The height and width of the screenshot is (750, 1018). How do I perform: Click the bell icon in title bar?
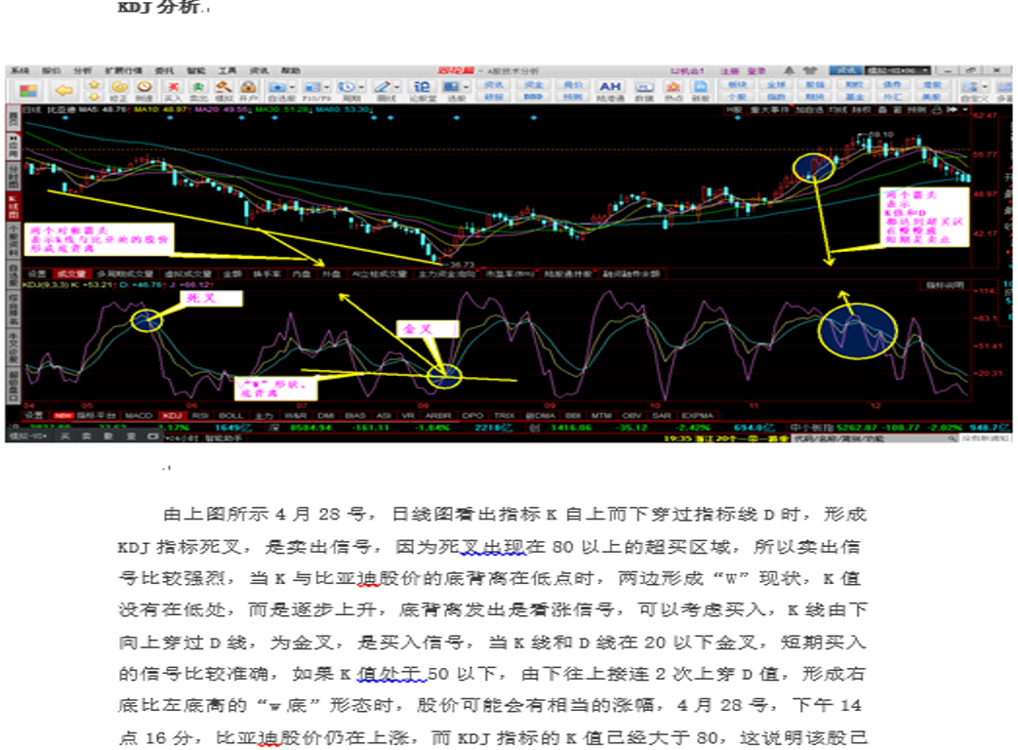(789, 70)
